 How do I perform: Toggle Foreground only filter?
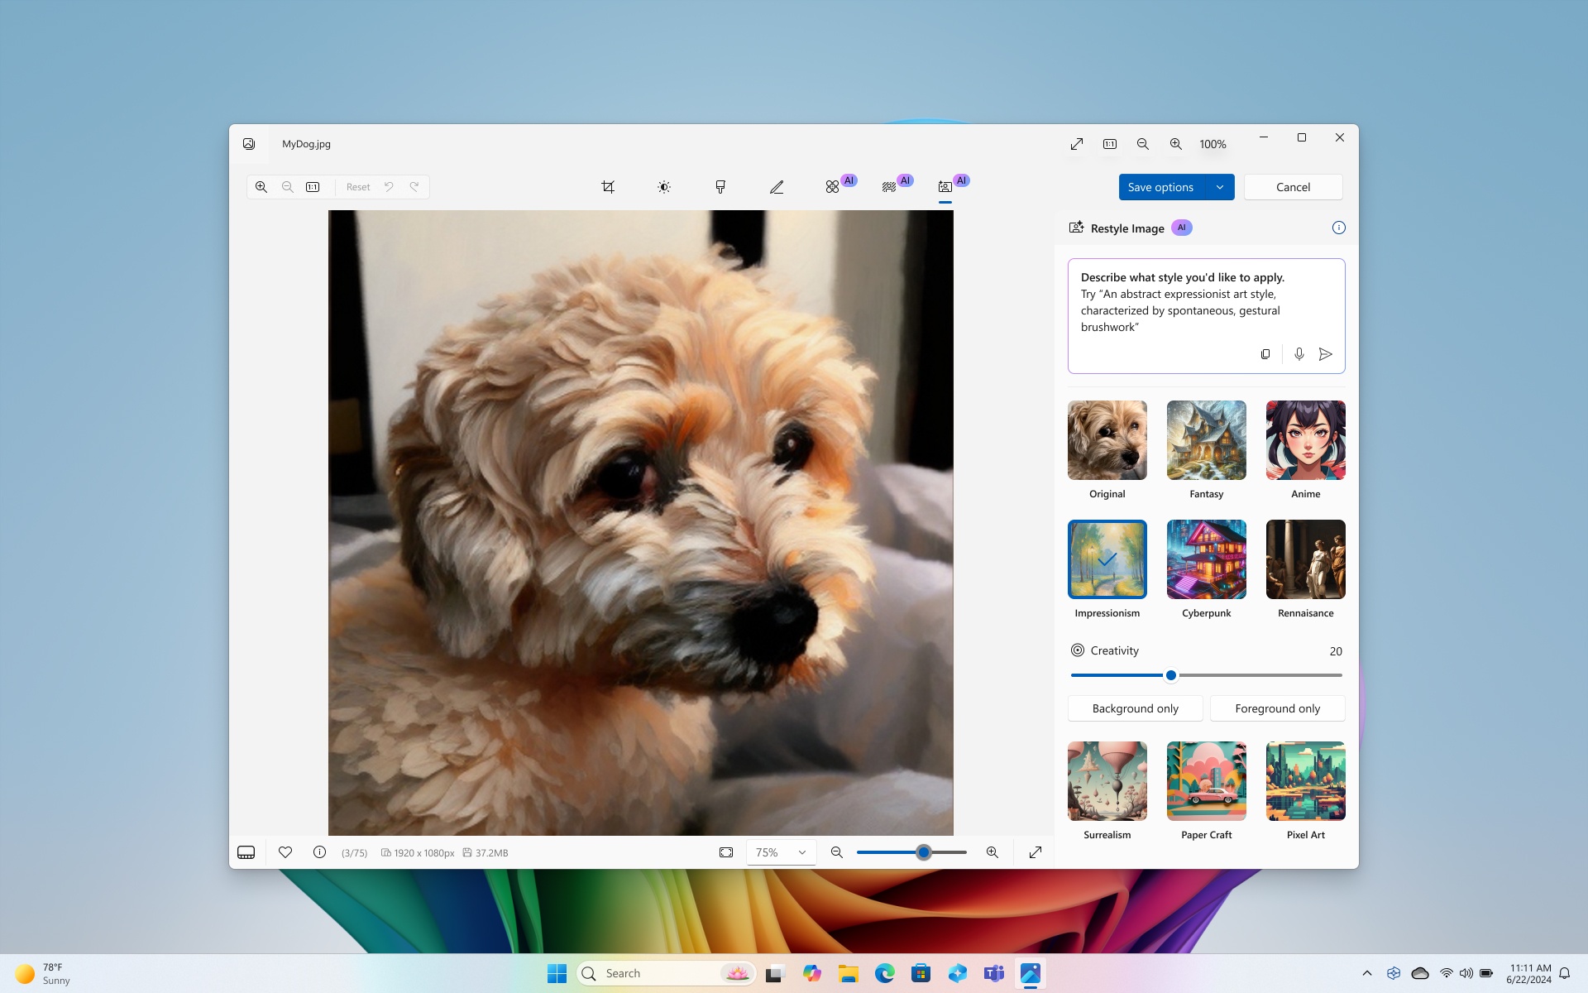1277,707
